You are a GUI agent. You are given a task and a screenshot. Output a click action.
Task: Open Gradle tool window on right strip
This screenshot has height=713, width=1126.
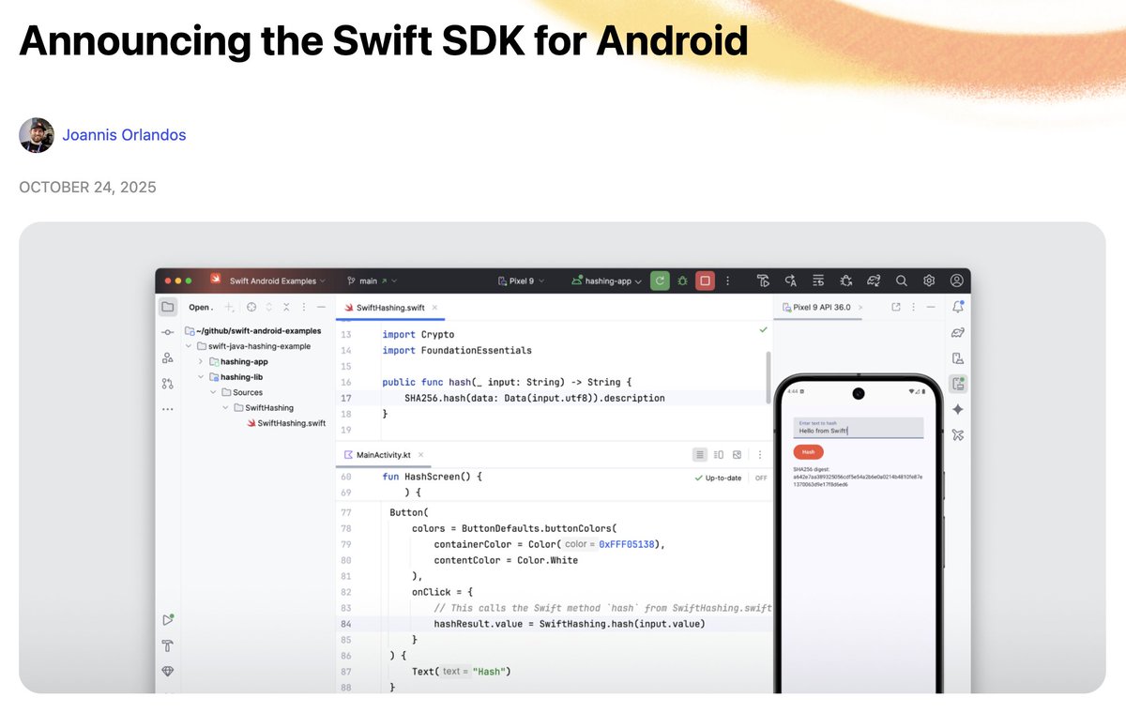pyautogui.click(x=958, y=332)
